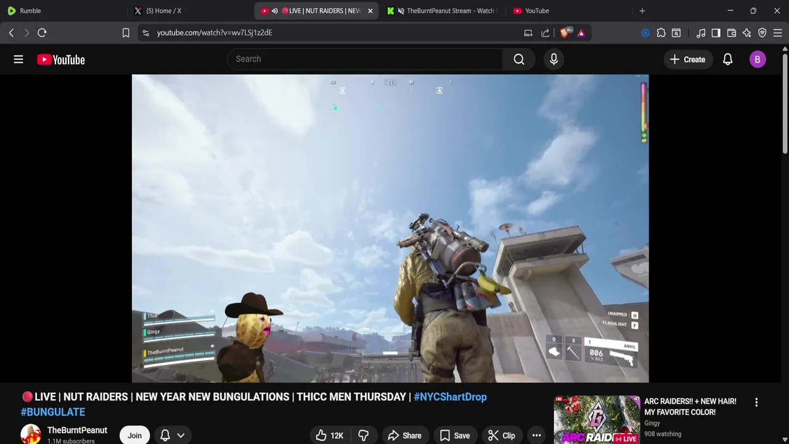
Task: Start voice search with the microphone icon
Action: [554, 59]
